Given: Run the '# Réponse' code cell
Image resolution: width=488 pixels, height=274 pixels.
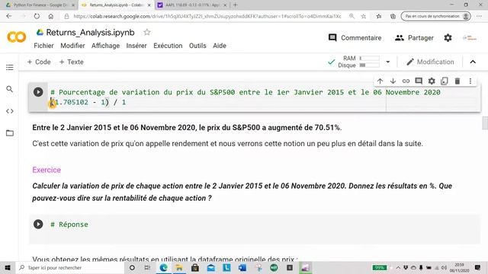Looking at the screenshot, I should [38, 224].
